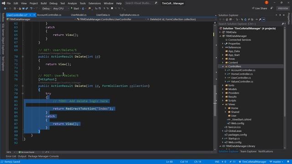292x164 pixels.
Task: Open Properties wrench icon in Solution Explorer
Action: [x=260, y=20]
